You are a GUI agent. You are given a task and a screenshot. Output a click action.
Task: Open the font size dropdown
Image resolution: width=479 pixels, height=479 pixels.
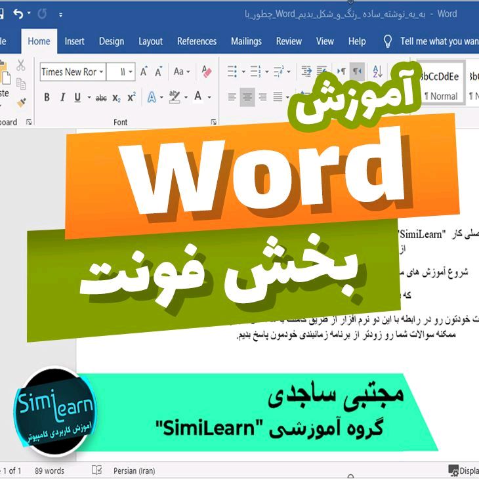click(x=131, y=72)
